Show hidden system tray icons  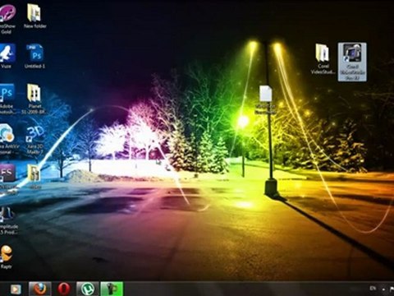[x=383, y=289]
